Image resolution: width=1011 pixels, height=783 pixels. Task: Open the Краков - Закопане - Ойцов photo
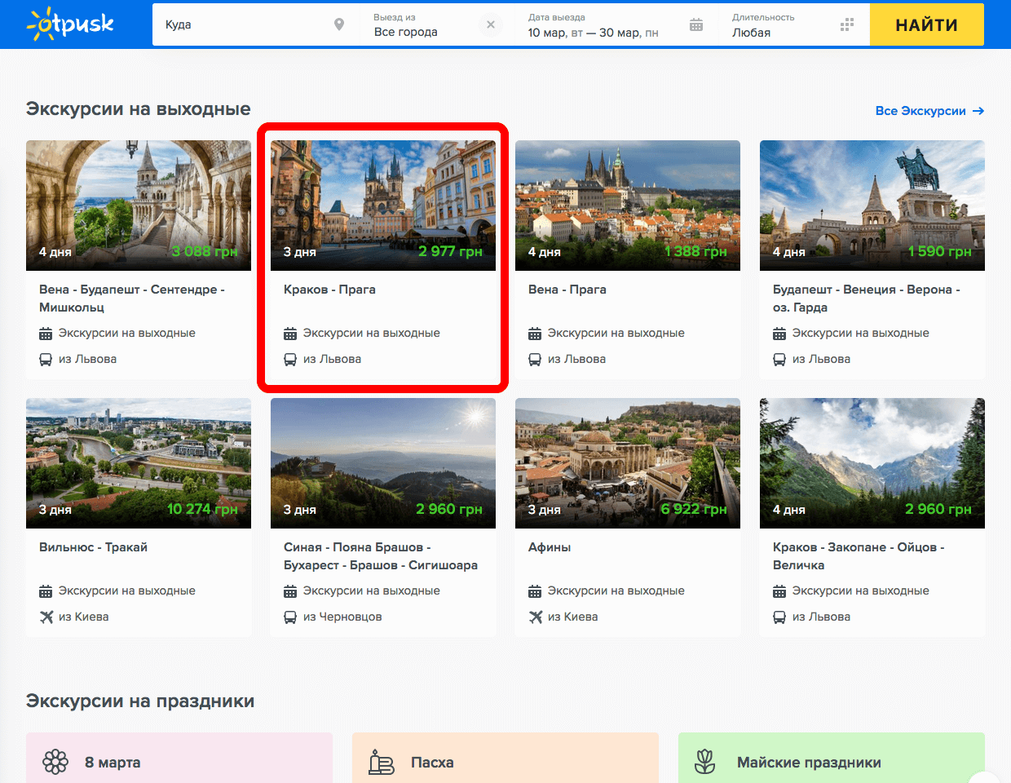pos(872,463)
